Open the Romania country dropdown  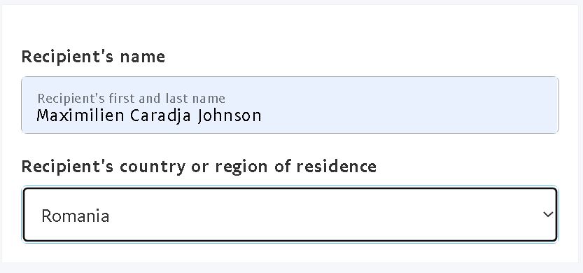[290, 215]
